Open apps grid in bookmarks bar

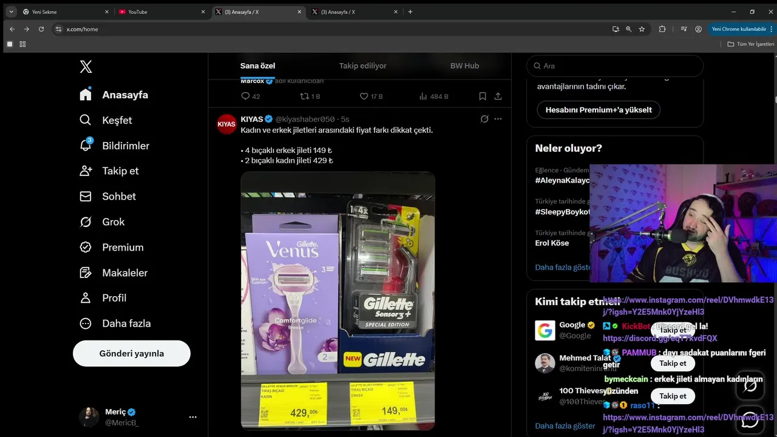click(x=23, y=44)
